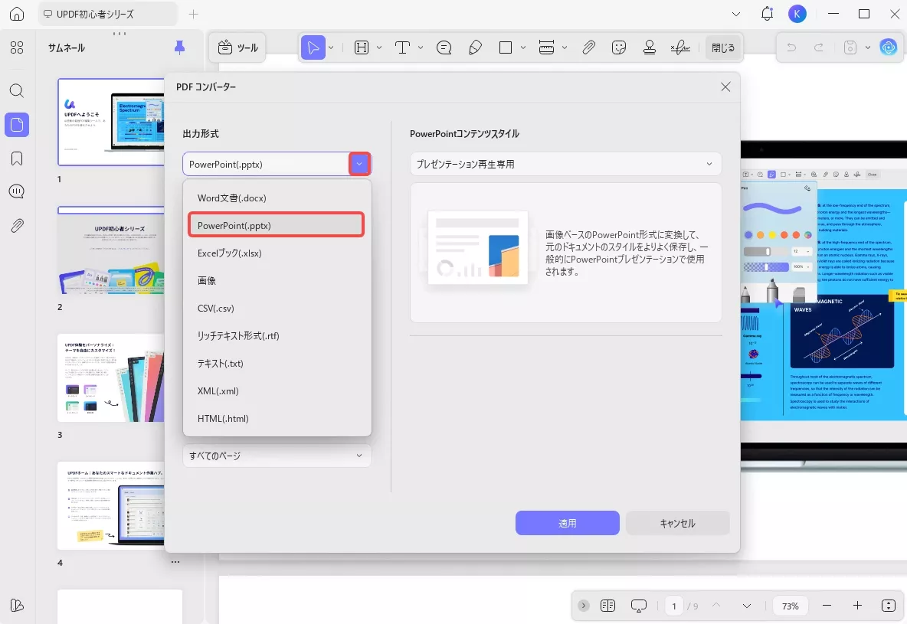The width and height of the screenshot is (907, 624).
Task: Unpin the thumbnails panel
Action: point(178,47)
